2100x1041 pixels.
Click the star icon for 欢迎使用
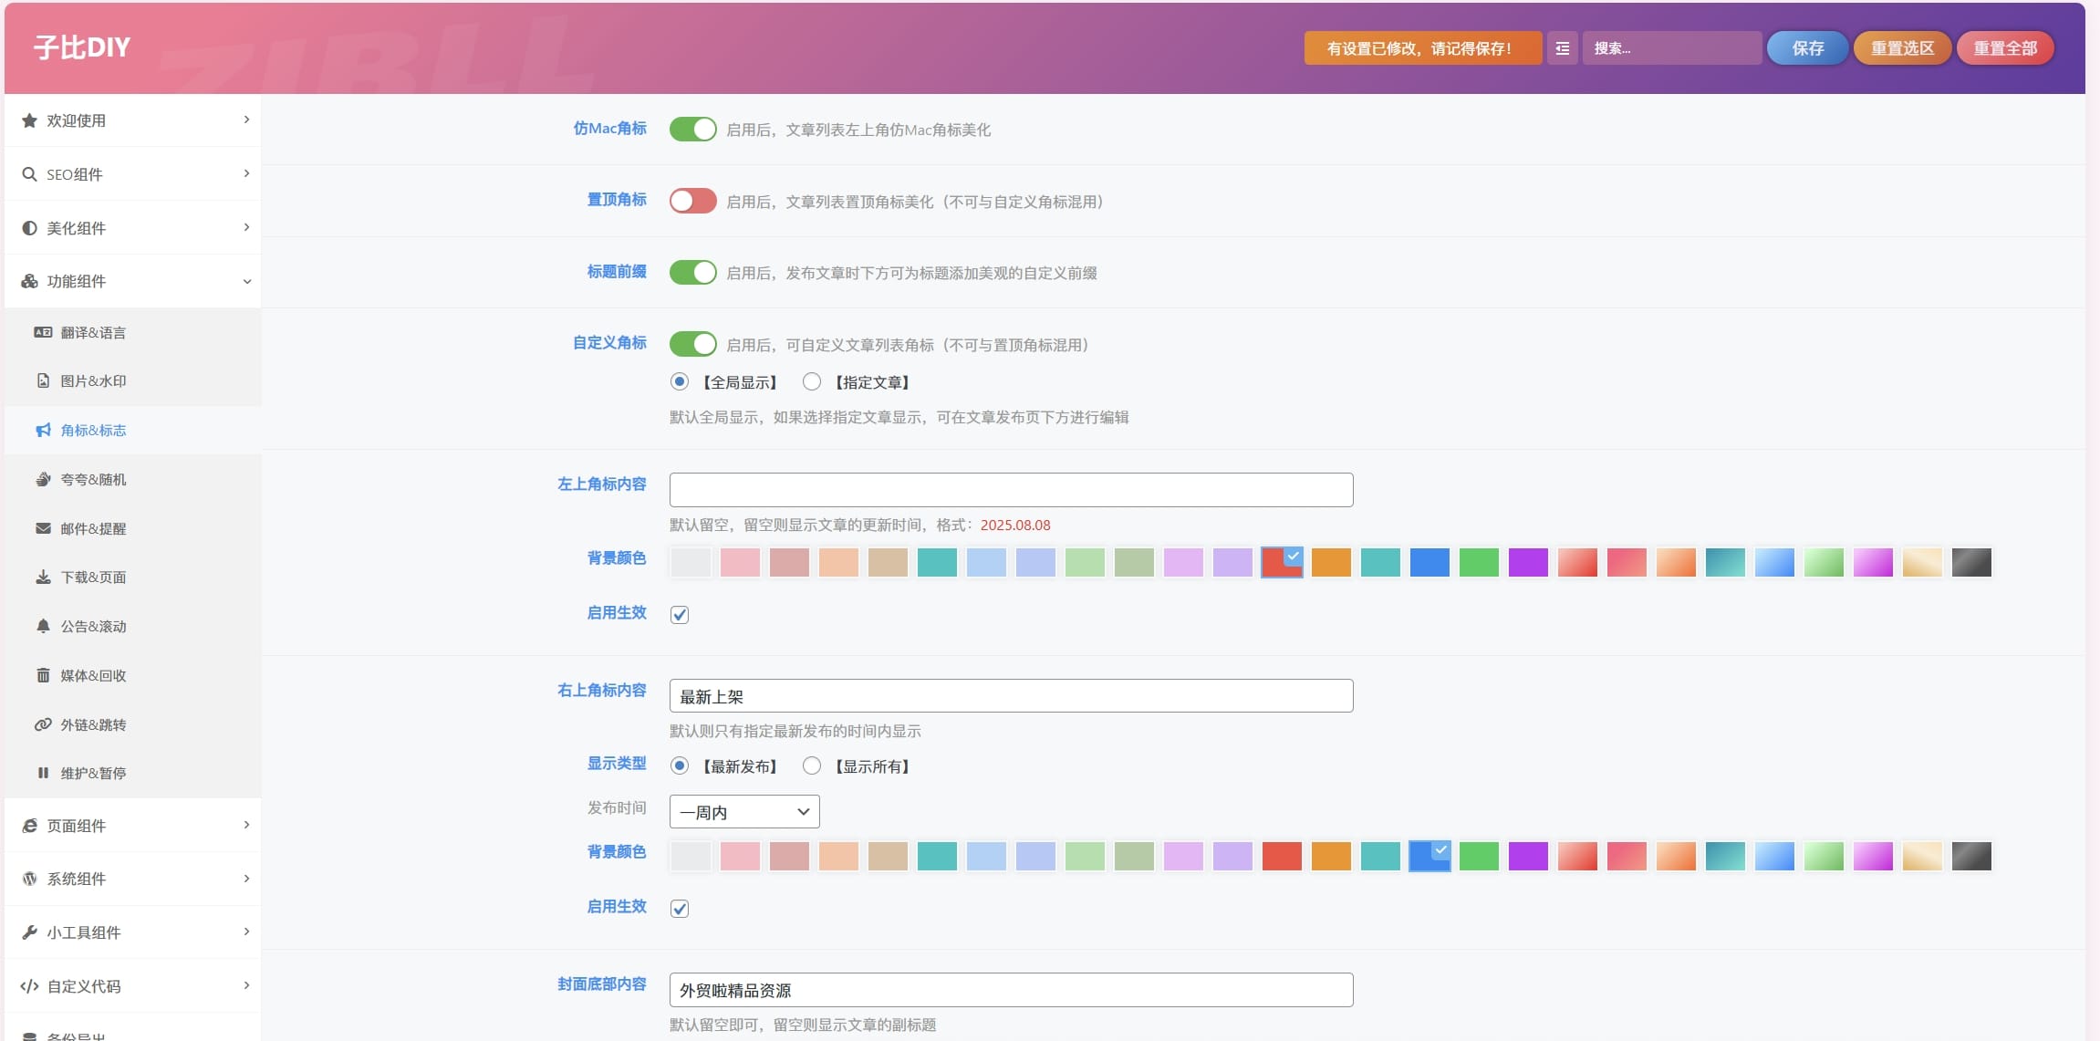[x=29, y=120]
